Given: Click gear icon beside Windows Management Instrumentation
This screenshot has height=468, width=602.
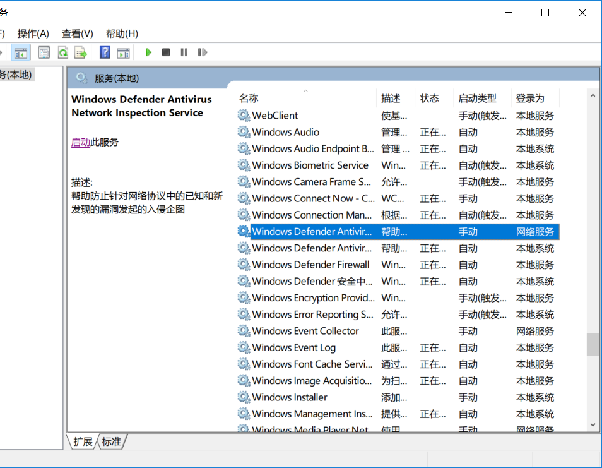Looking at the screenshot, I should 244,414.
